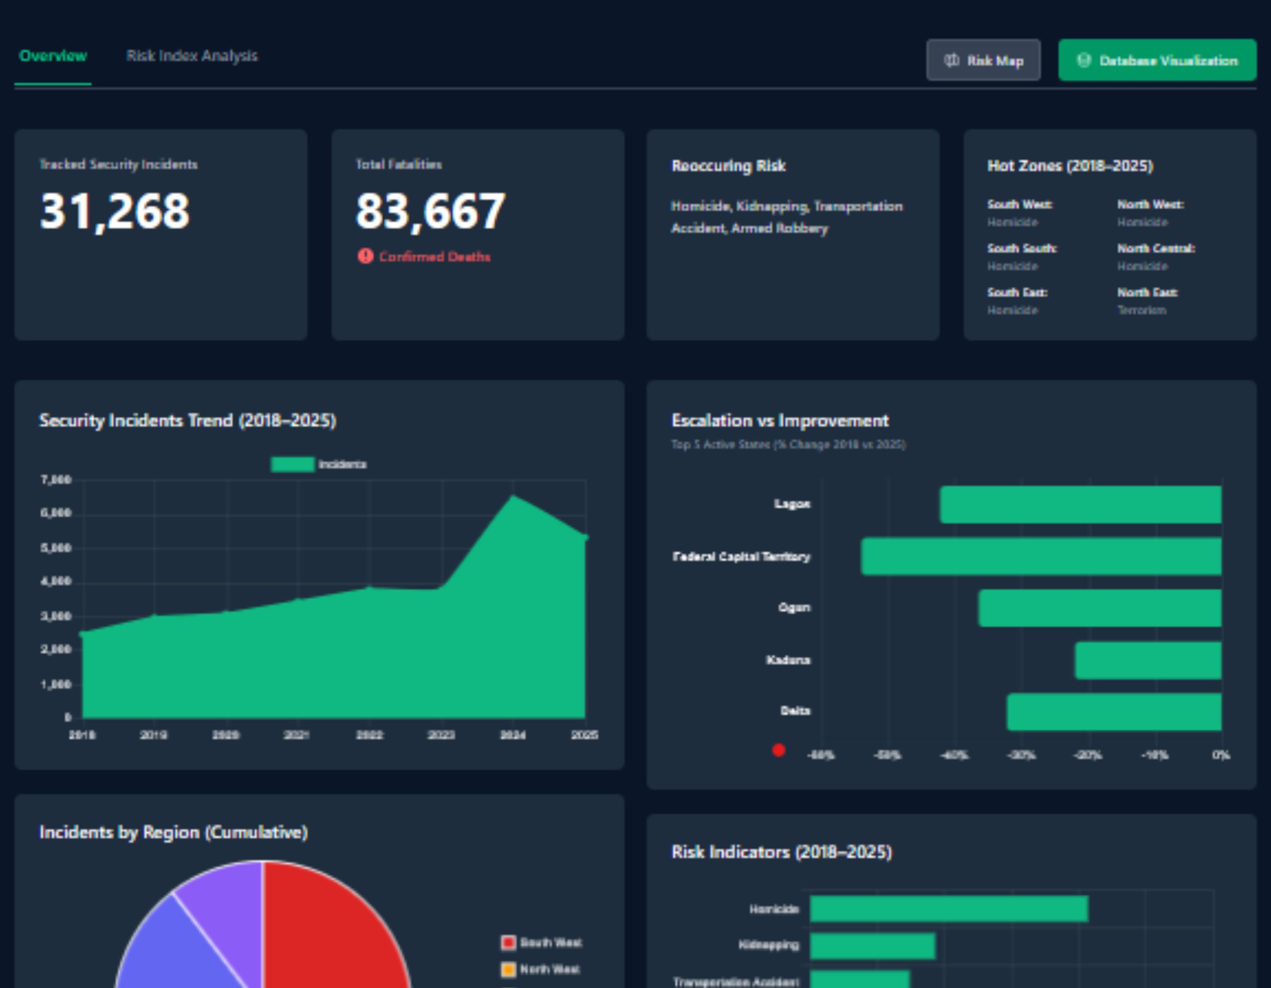This screenshot has width=1271, height=988.
Task: Click the Database Visualization globe icon
Action: (x=1084, y=60)
